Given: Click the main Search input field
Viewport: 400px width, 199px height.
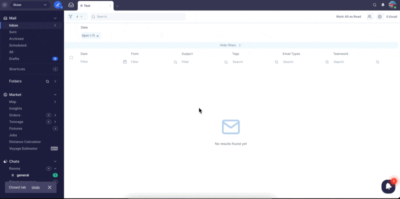Looking at the screenshot, I should point(138,16).
